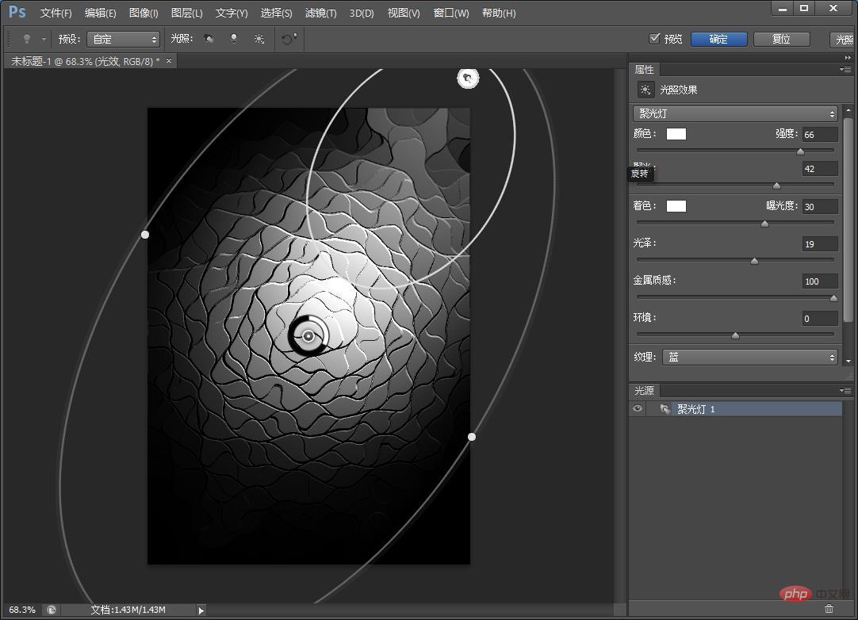Open the 滤镜(T) menu
Screen dimensions: 858x620
320,13
